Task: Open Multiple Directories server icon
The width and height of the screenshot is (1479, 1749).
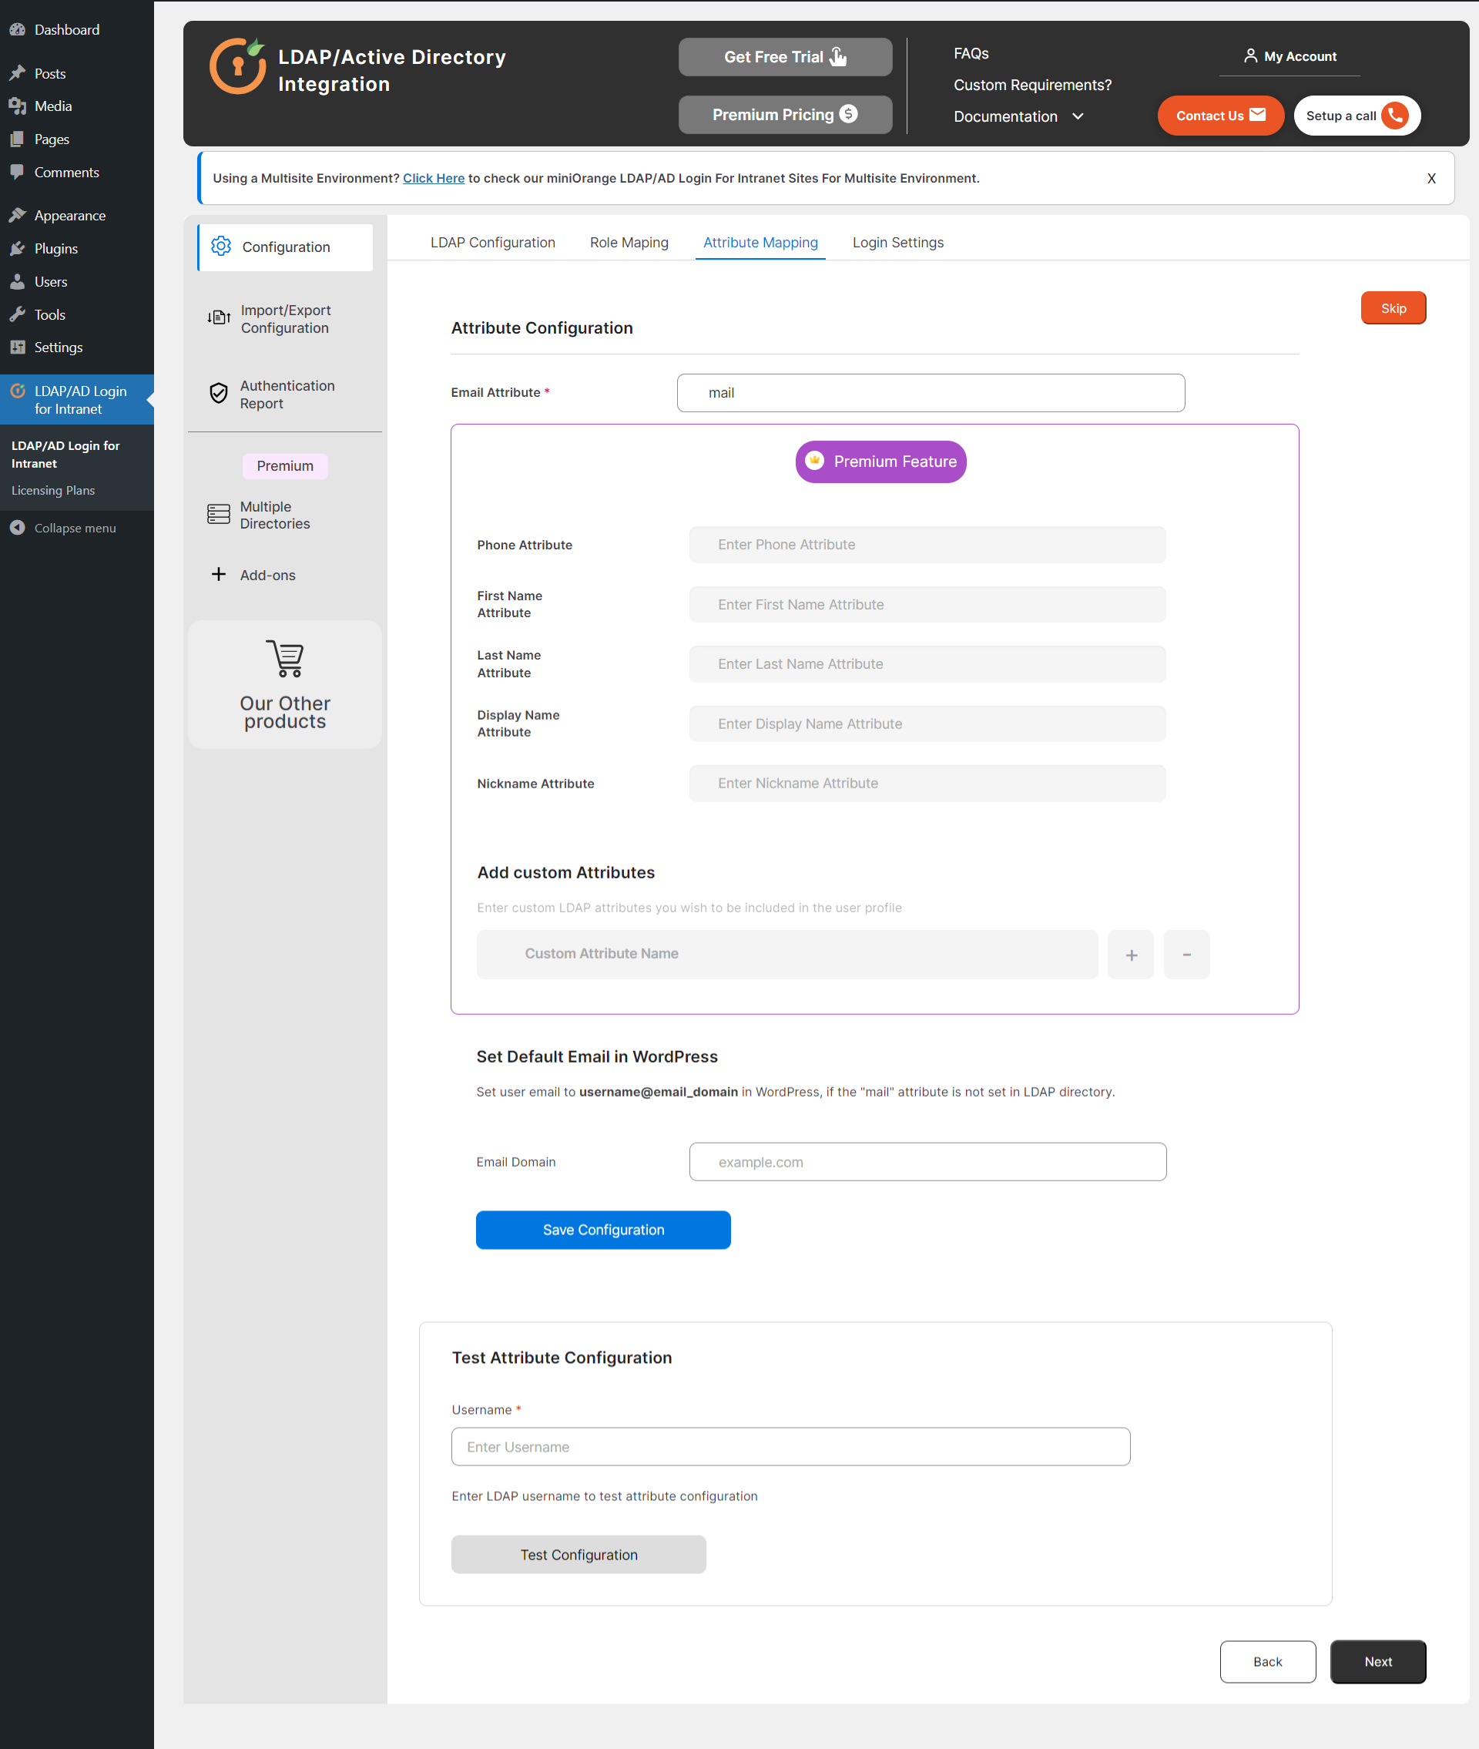Action: (x=219, y=514)
